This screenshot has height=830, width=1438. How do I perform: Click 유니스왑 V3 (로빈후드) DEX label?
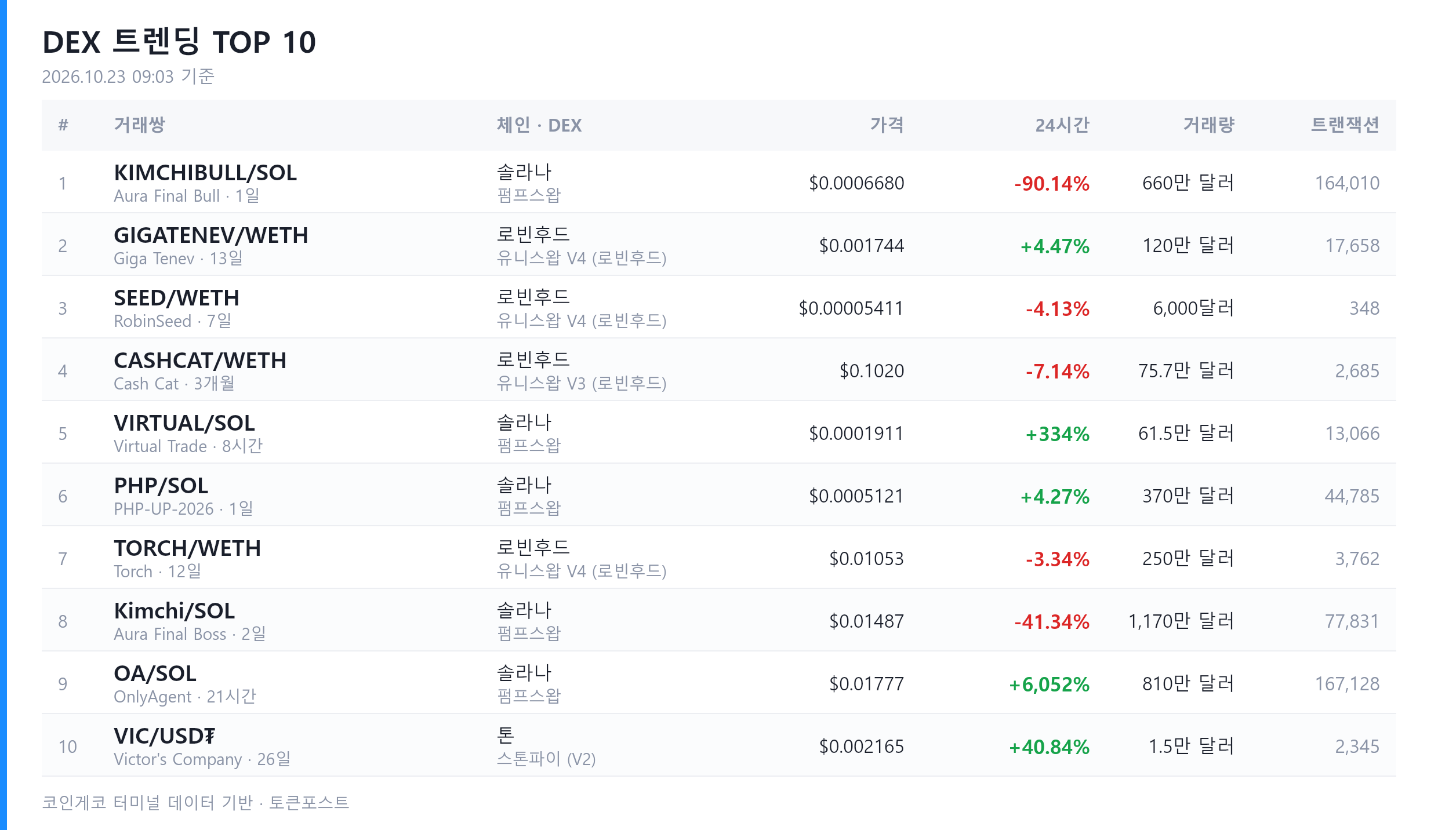pyautogui.click(x=582, y=383)
